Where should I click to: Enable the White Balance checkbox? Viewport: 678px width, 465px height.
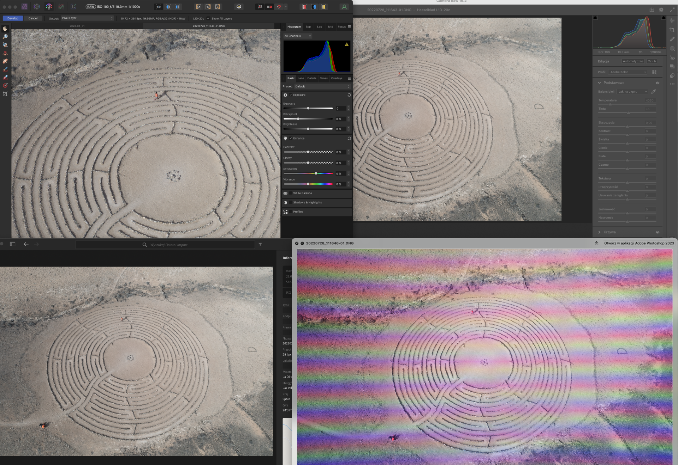291,193
